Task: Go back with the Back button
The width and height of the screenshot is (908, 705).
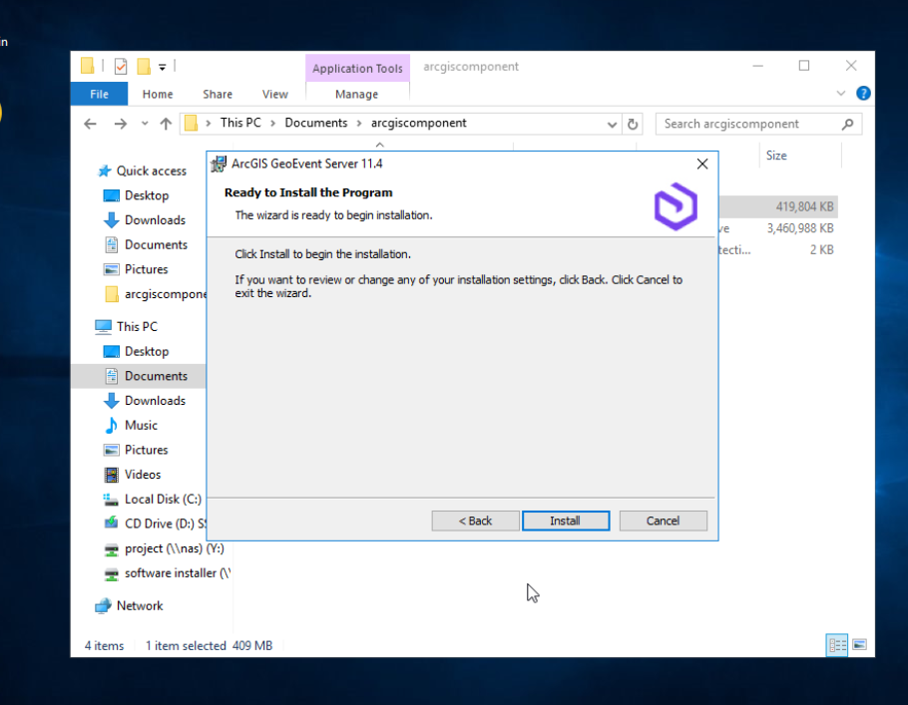Action: click(x=475, y=521)
